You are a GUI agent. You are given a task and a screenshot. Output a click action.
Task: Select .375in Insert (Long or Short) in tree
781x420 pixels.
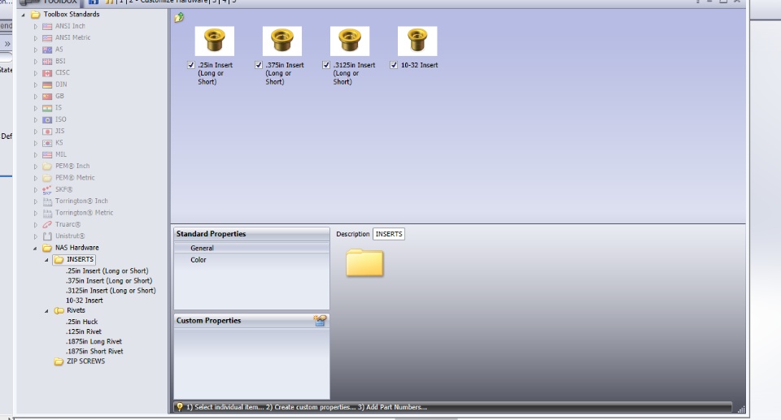[109, 280]
